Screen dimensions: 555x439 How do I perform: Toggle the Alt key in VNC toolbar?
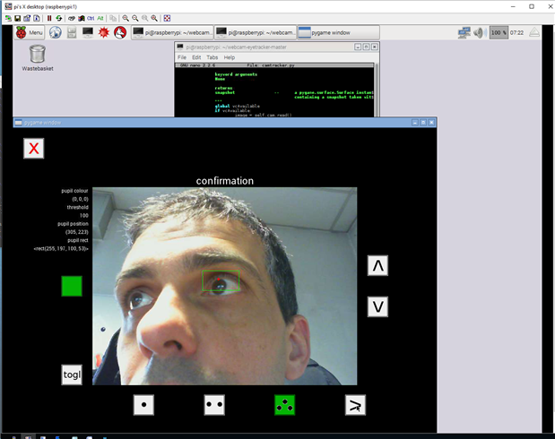point(100,18)
